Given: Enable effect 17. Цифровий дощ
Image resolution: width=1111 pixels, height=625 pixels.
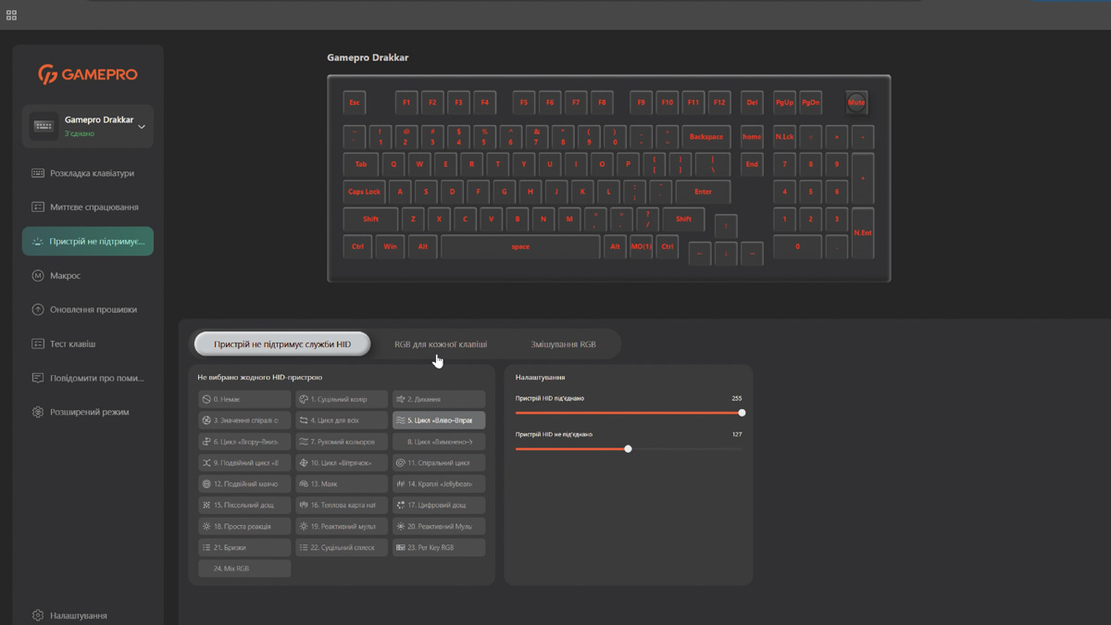Looking at the screenshot, I should click(439, 506).
